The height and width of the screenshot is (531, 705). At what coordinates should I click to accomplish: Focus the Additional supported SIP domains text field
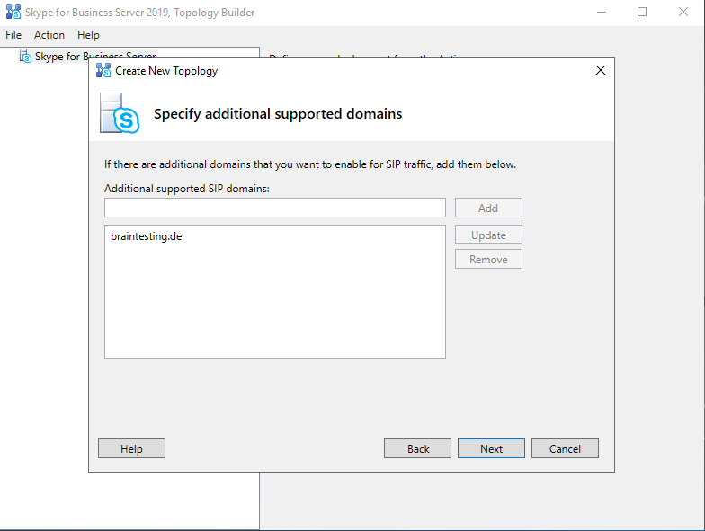tap(275, 208)
